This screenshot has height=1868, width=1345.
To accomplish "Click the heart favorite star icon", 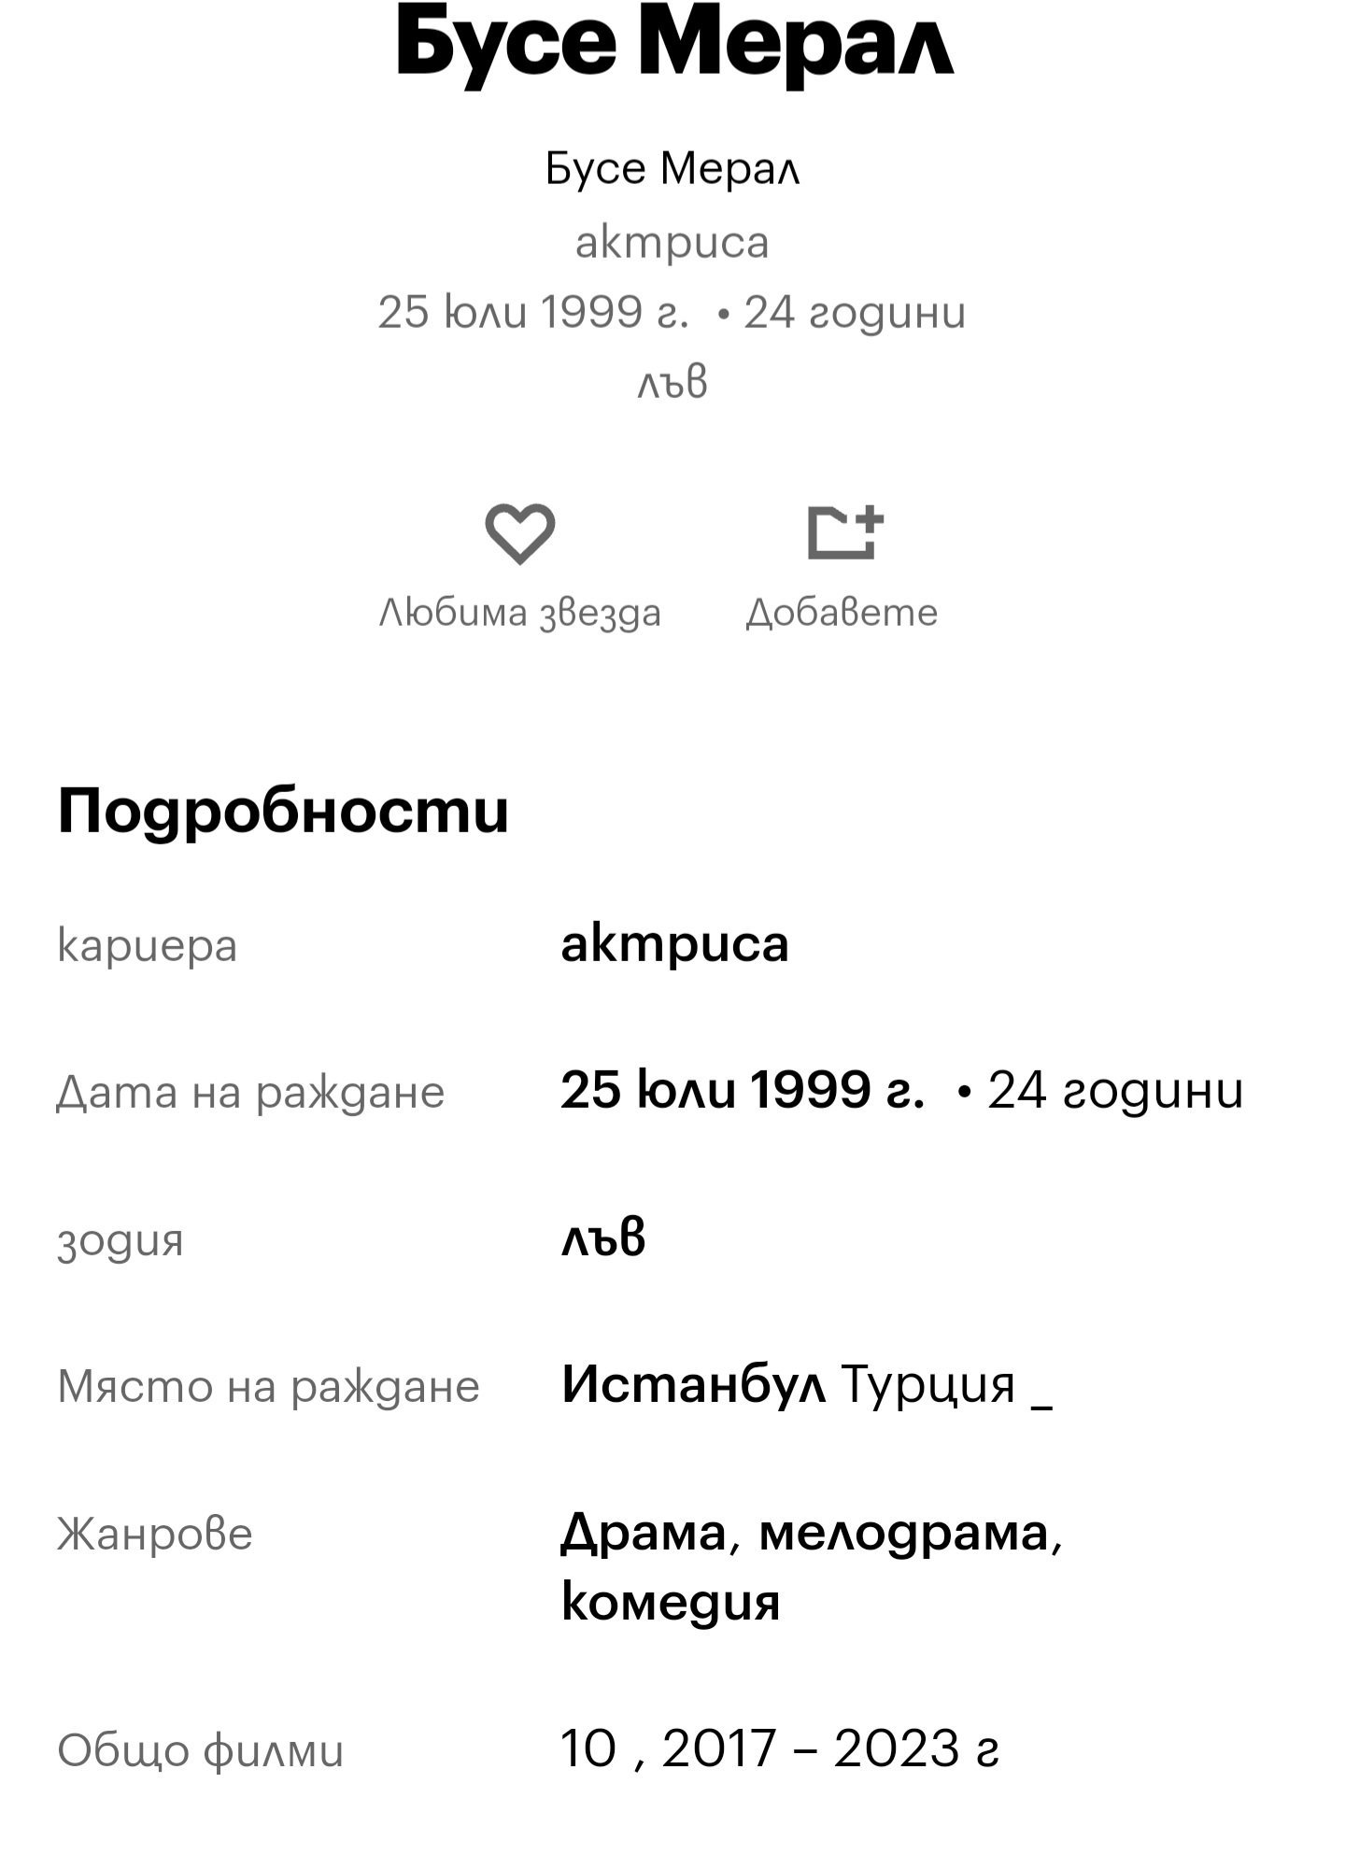I will click(519, 533).
